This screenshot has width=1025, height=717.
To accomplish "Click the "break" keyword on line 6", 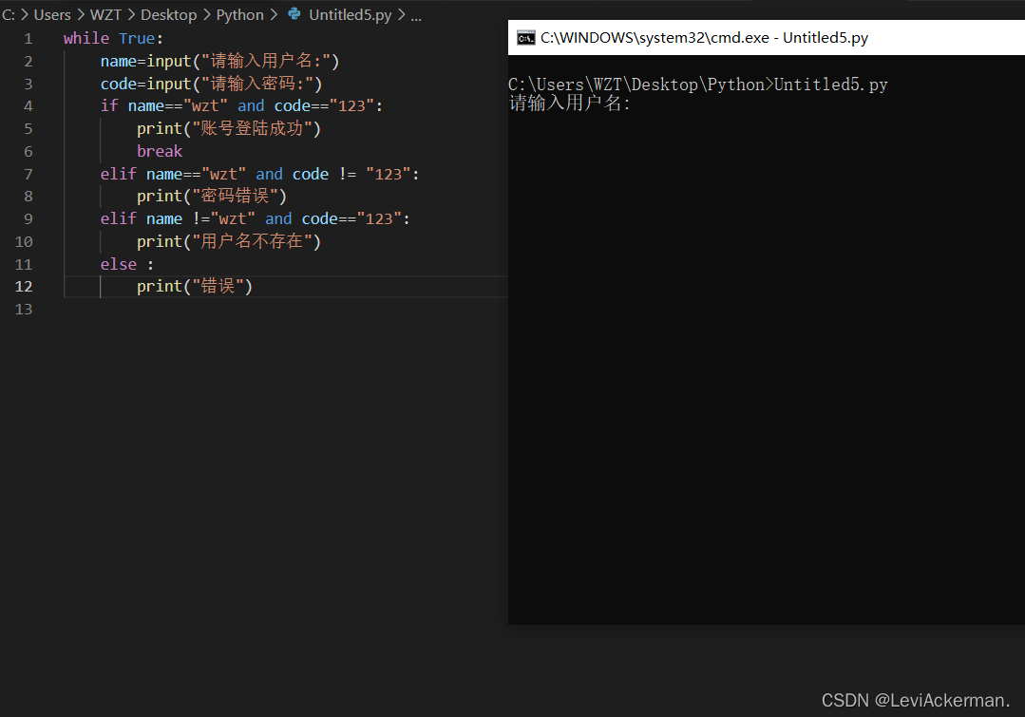I will 160,150.
